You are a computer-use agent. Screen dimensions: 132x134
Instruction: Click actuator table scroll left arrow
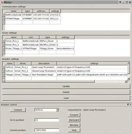coord(4,81)
